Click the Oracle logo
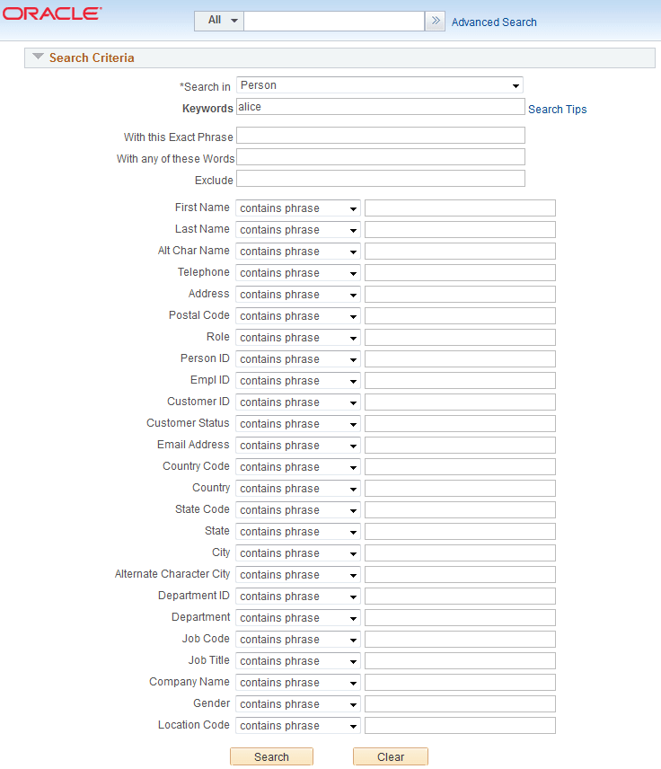661x769 pixels. pyautogui.click(x=51, y=13)
